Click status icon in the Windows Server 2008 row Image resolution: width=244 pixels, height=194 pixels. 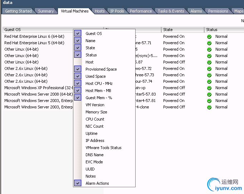coord(209,94)
